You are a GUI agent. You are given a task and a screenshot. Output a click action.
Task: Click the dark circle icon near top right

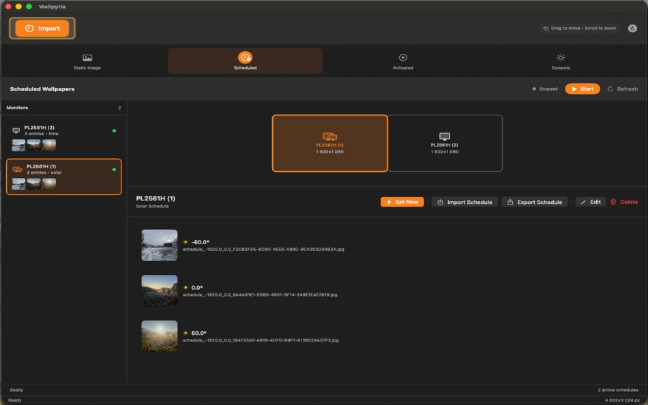(x=633, y=28)
